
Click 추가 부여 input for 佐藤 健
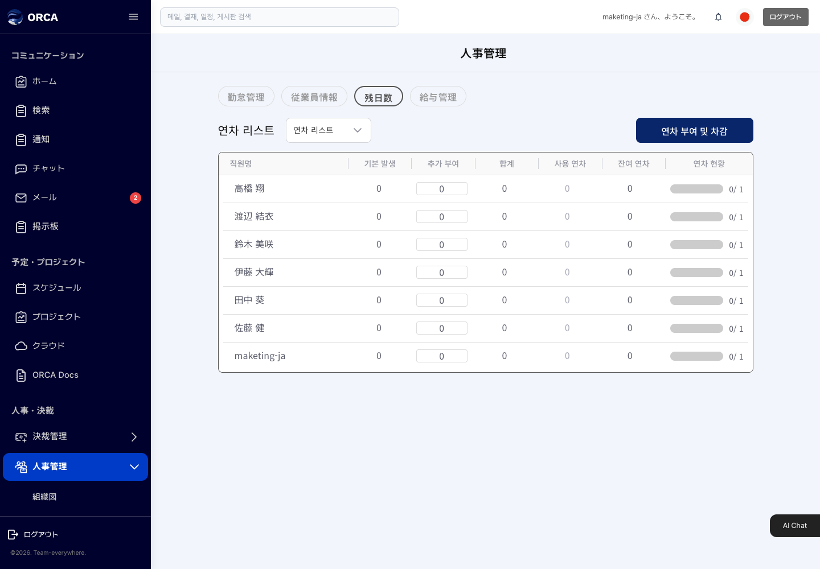(x=442, y=328)
